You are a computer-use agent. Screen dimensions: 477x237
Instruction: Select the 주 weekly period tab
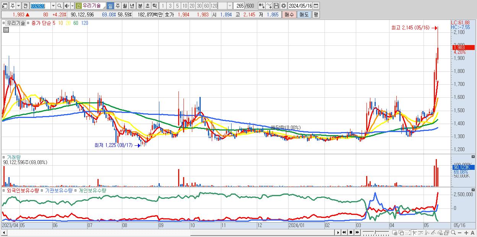tap(117, 6)
